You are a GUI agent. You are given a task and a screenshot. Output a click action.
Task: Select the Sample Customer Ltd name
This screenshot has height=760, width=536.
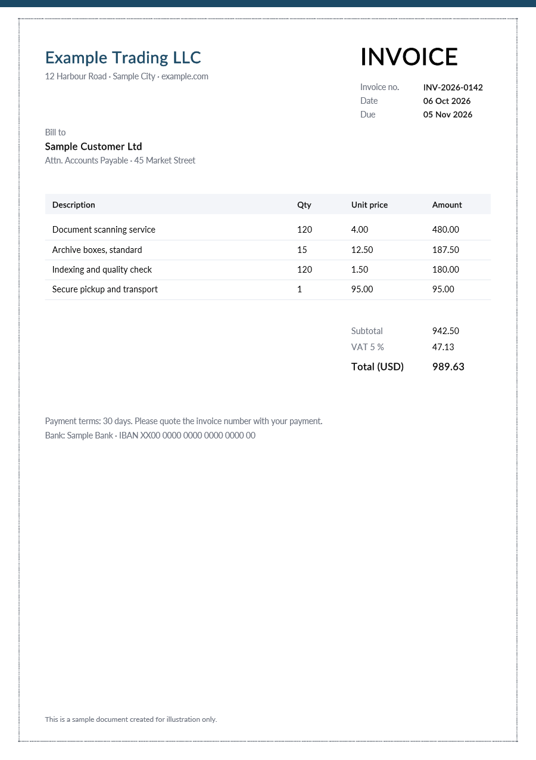pos(94,147)
